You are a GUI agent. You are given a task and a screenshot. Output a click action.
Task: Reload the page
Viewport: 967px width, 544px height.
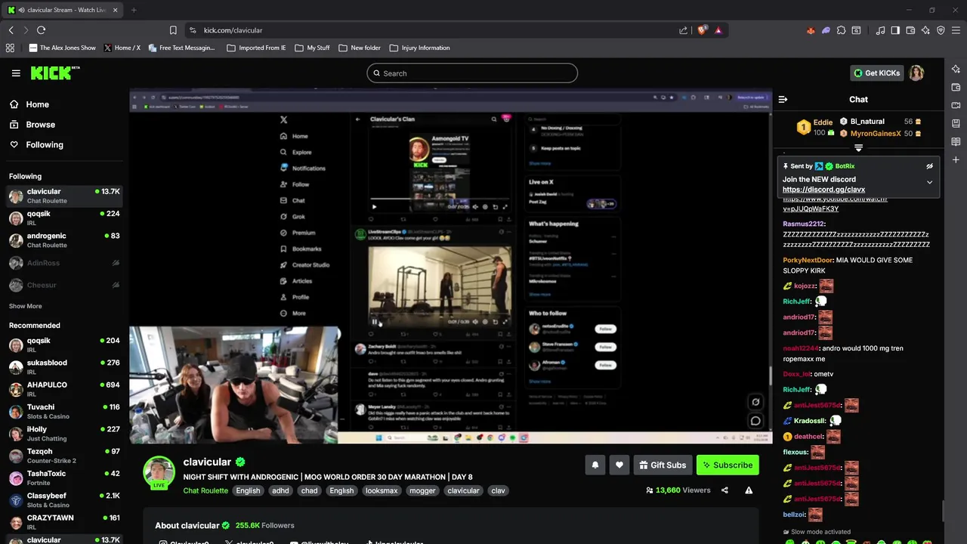pyautogui.click(x=41, y=30)
